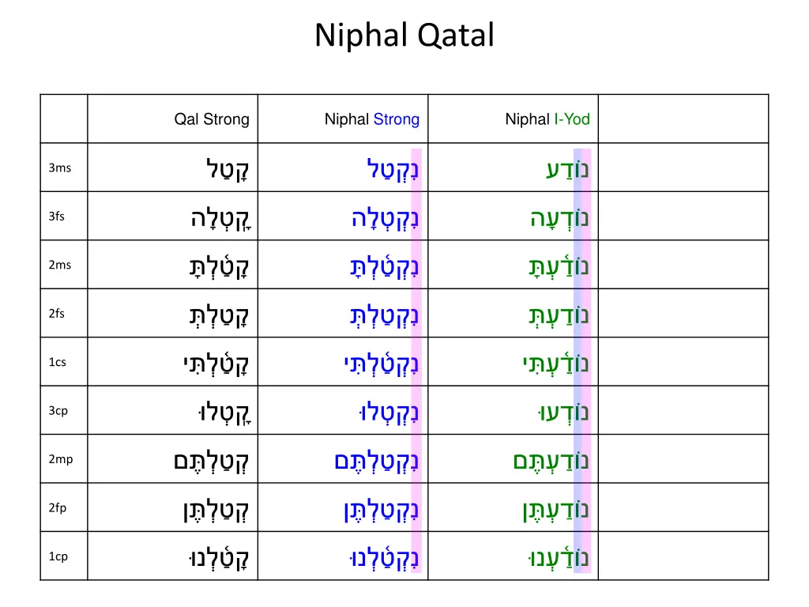Screen dimensions: 809x607
Task: Select the Qal Strong 2mp Hebrew form
Action: tap(211, 461)
